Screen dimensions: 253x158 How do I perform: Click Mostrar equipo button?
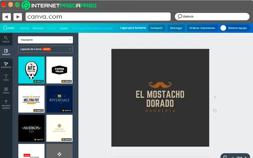(235, 28)
